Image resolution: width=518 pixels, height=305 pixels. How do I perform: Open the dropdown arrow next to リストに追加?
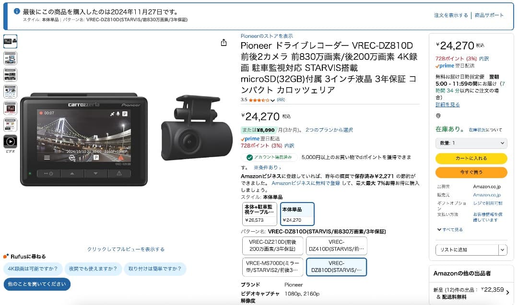502,249
